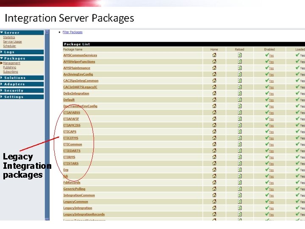
Task: Click the Filter Packages link
Action: (x=72, y=32)
